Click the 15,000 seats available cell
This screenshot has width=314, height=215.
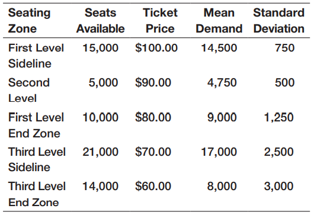100,48
